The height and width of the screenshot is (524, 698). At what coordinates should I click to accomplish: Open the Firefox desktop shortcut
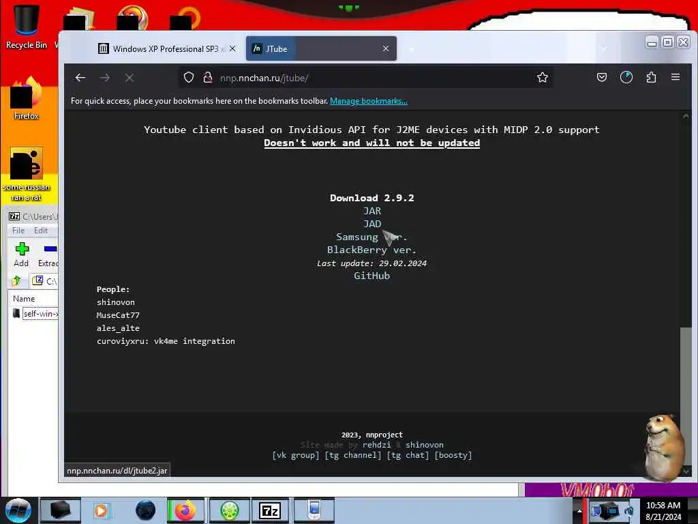26,98
